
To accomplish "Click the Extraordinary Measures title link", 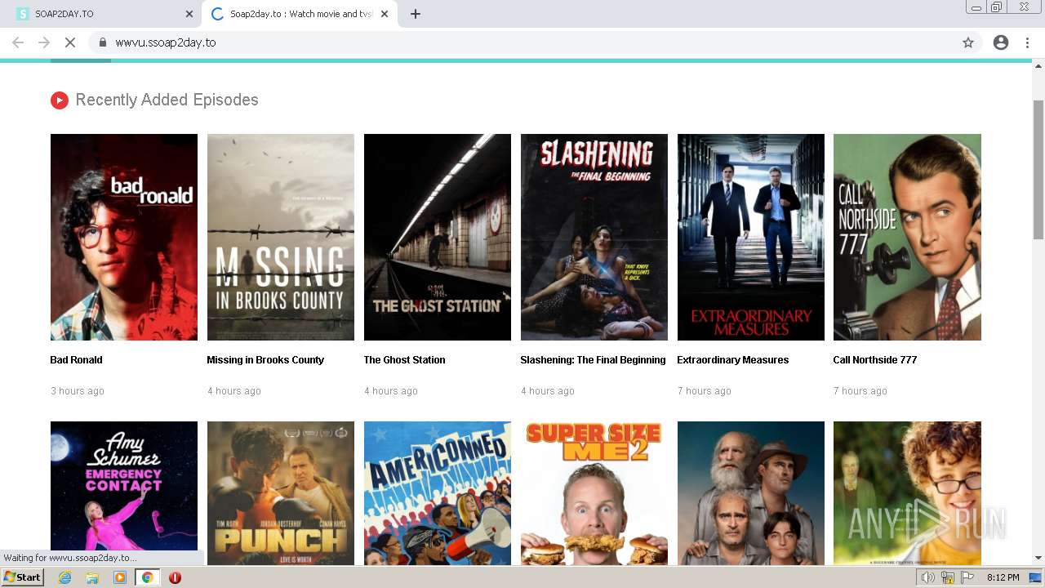I will 732,360.
